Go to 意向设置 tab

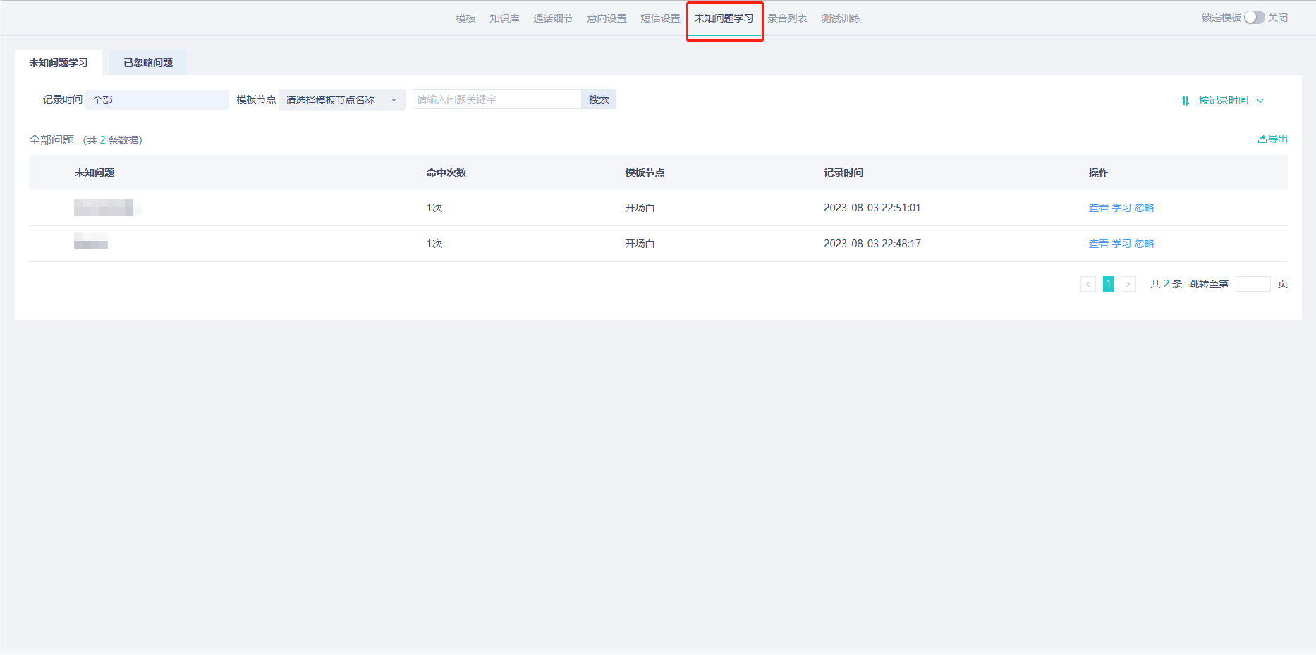click(x=607, y=18)
